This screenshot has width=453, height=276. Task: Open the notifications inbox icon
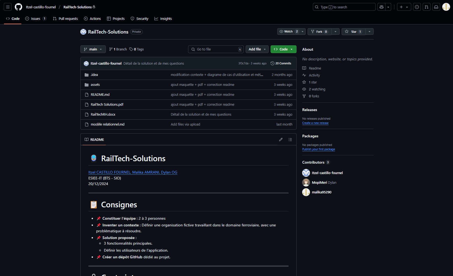tap(436, 7)
